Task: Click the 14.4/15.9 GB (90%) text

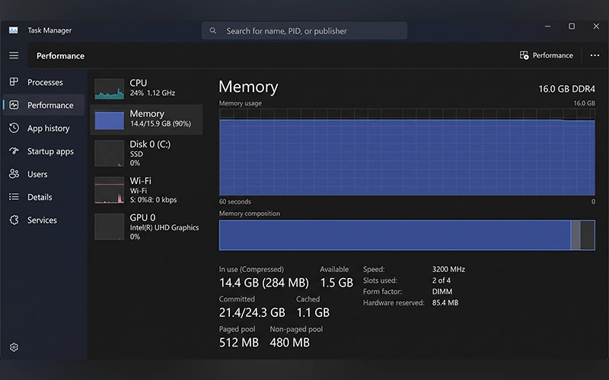Action: 161,124
